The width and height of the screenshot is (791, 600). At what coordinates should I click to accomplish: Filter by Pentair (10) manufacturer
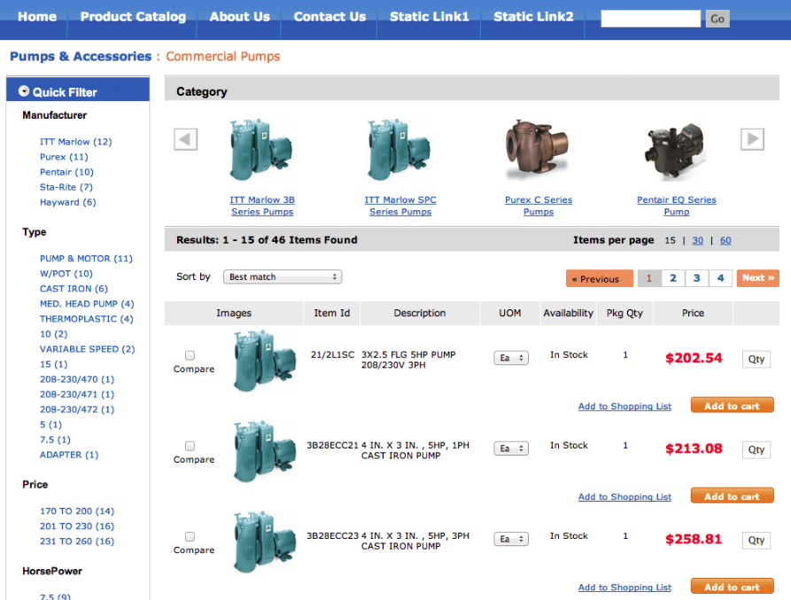pos(66,172)
